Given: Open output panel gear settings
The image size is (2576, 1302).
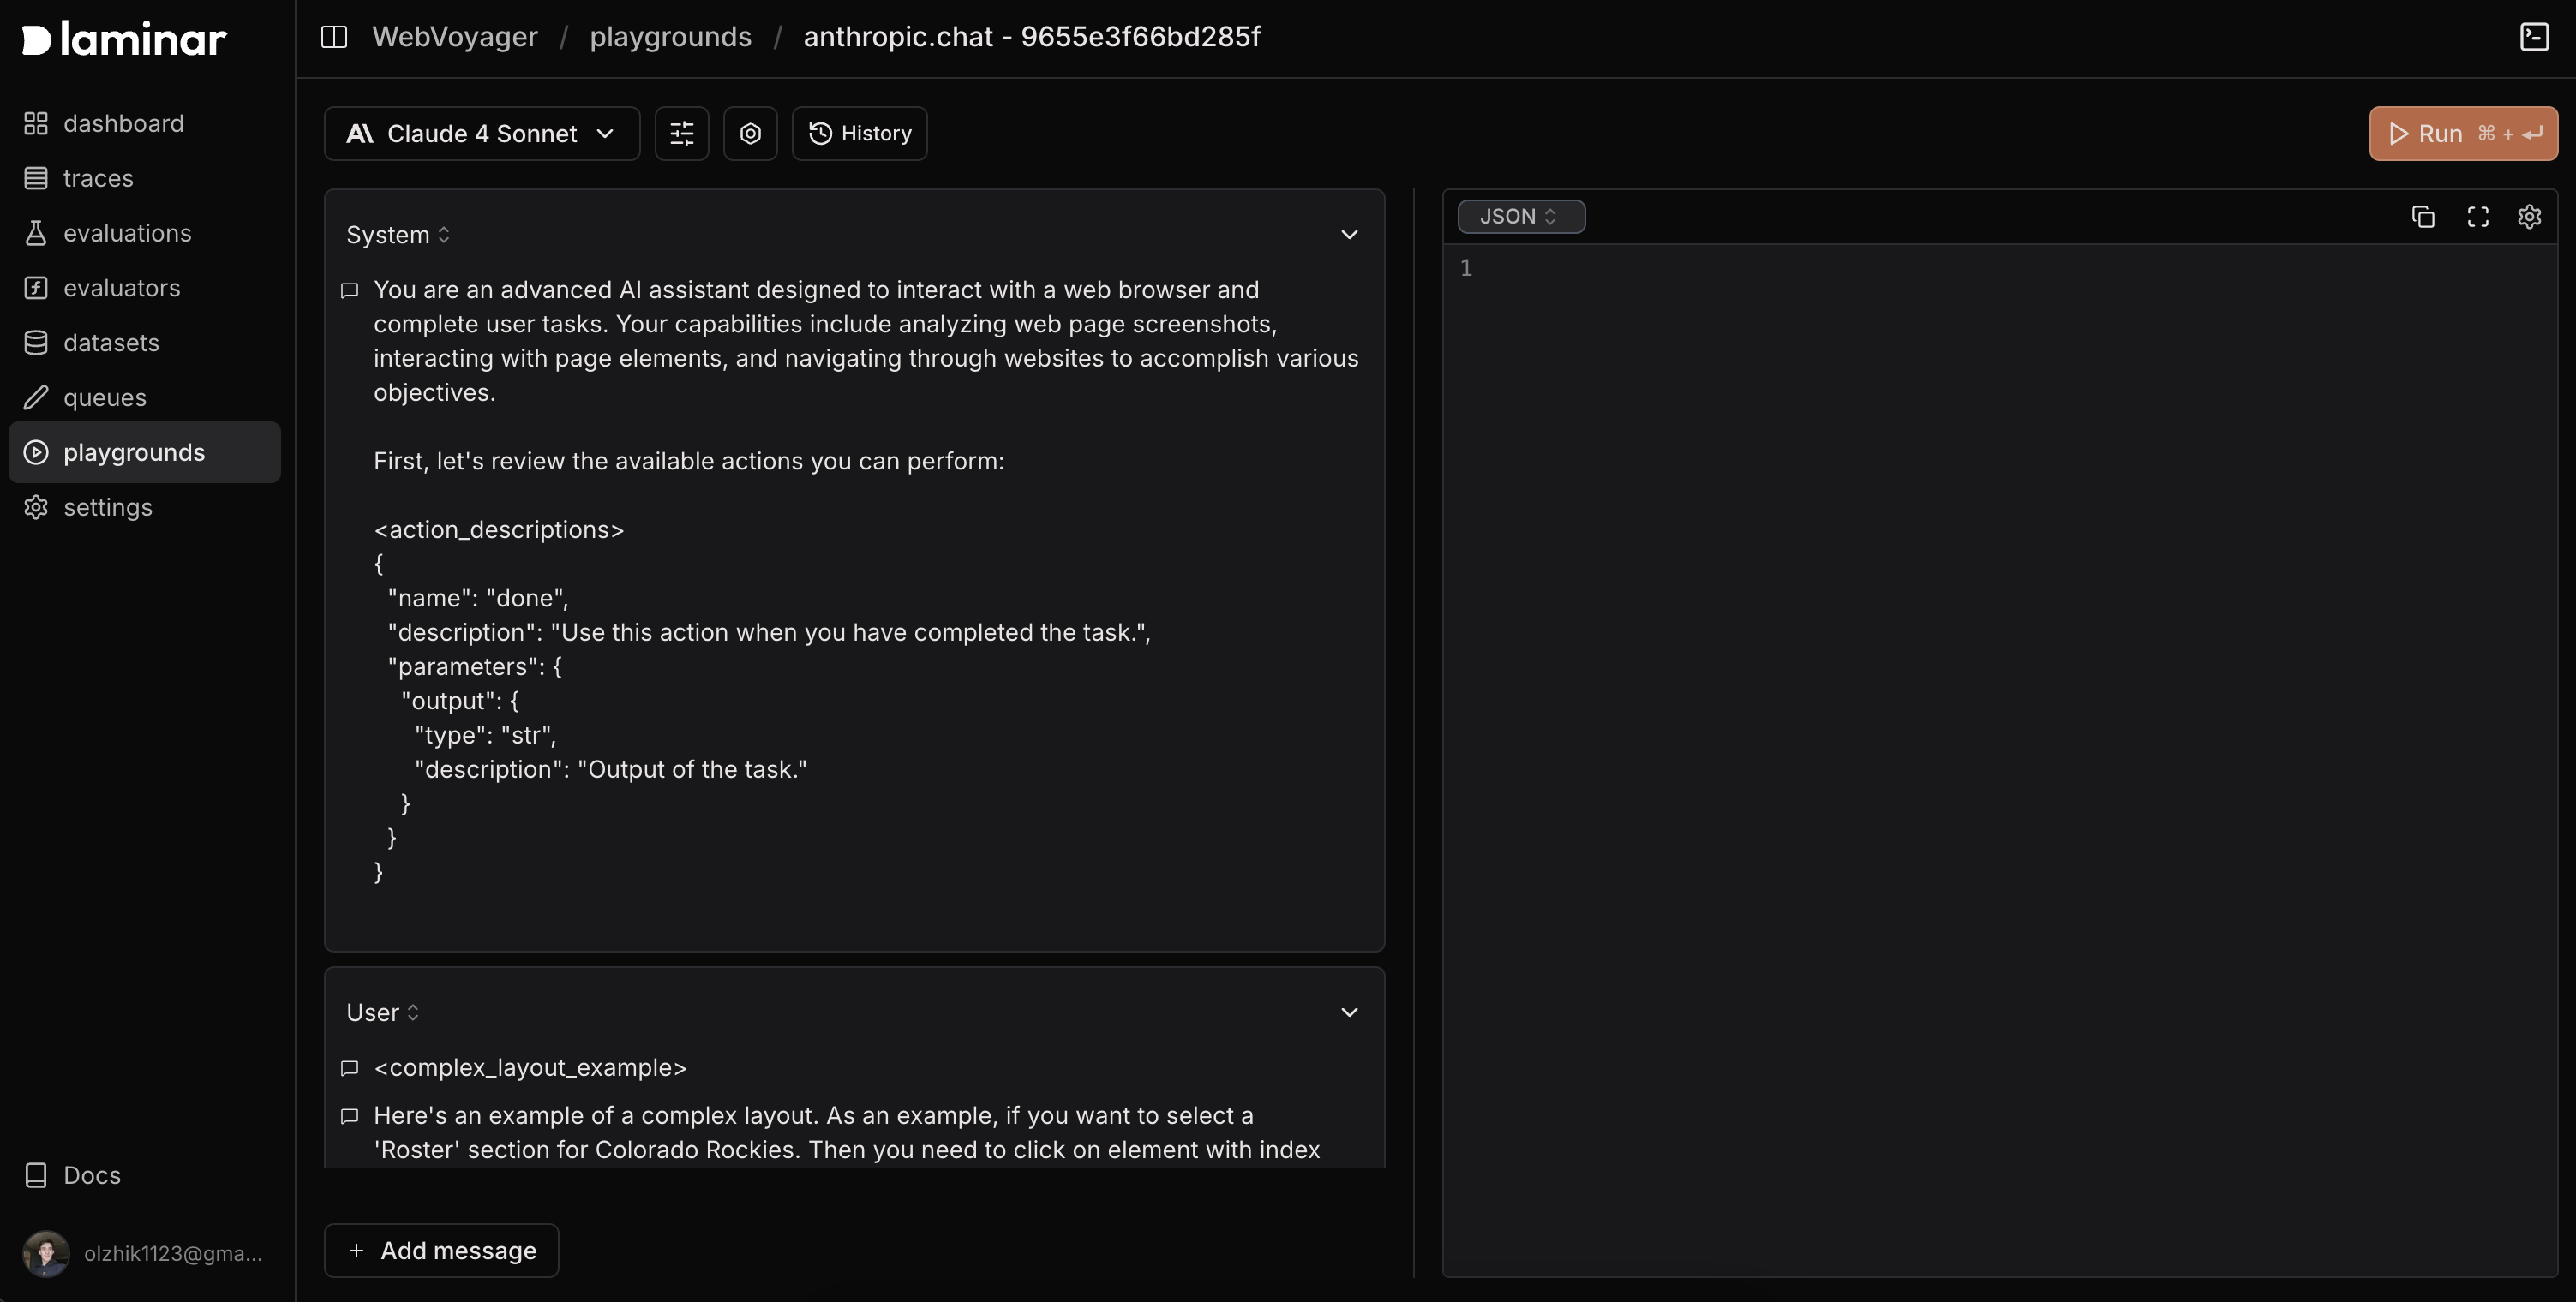Looking at the screenshot, I should click(2529, 217).
